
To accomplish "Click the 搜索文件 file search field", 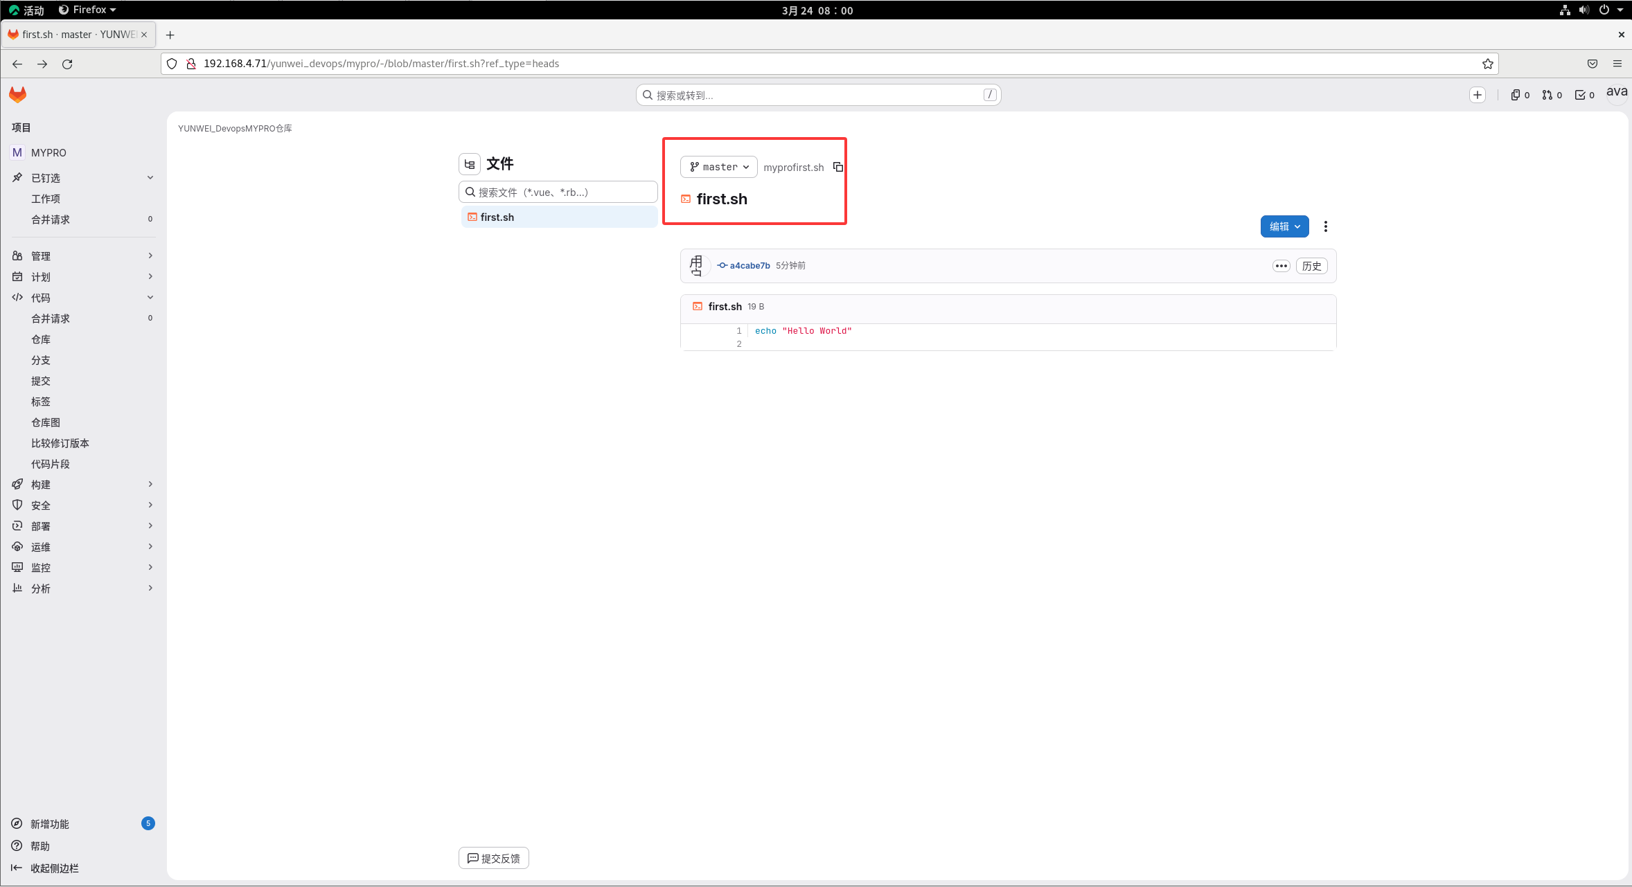I will click(x=558, y=192).
